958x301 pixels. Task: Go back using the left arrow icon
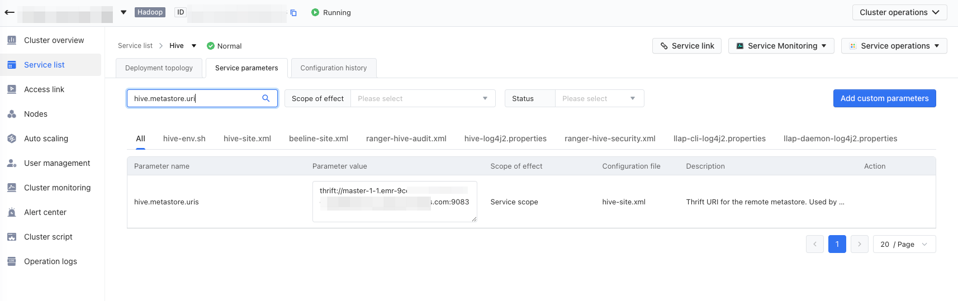click(x=9, y=12)
